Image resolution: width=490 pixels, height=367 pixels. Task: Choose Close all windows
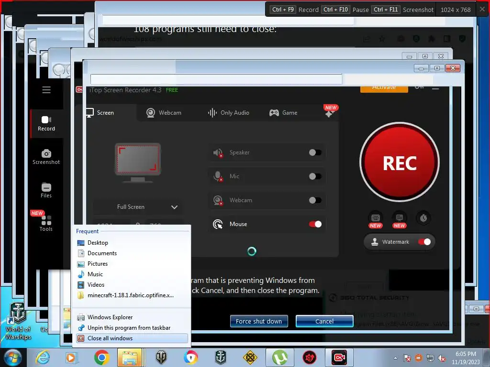(x=132, y=338)
